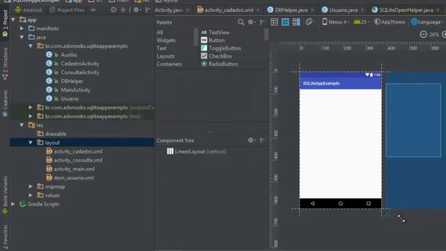
Task: Switch to the Activity.java editor tab
Action: [169, 10]
